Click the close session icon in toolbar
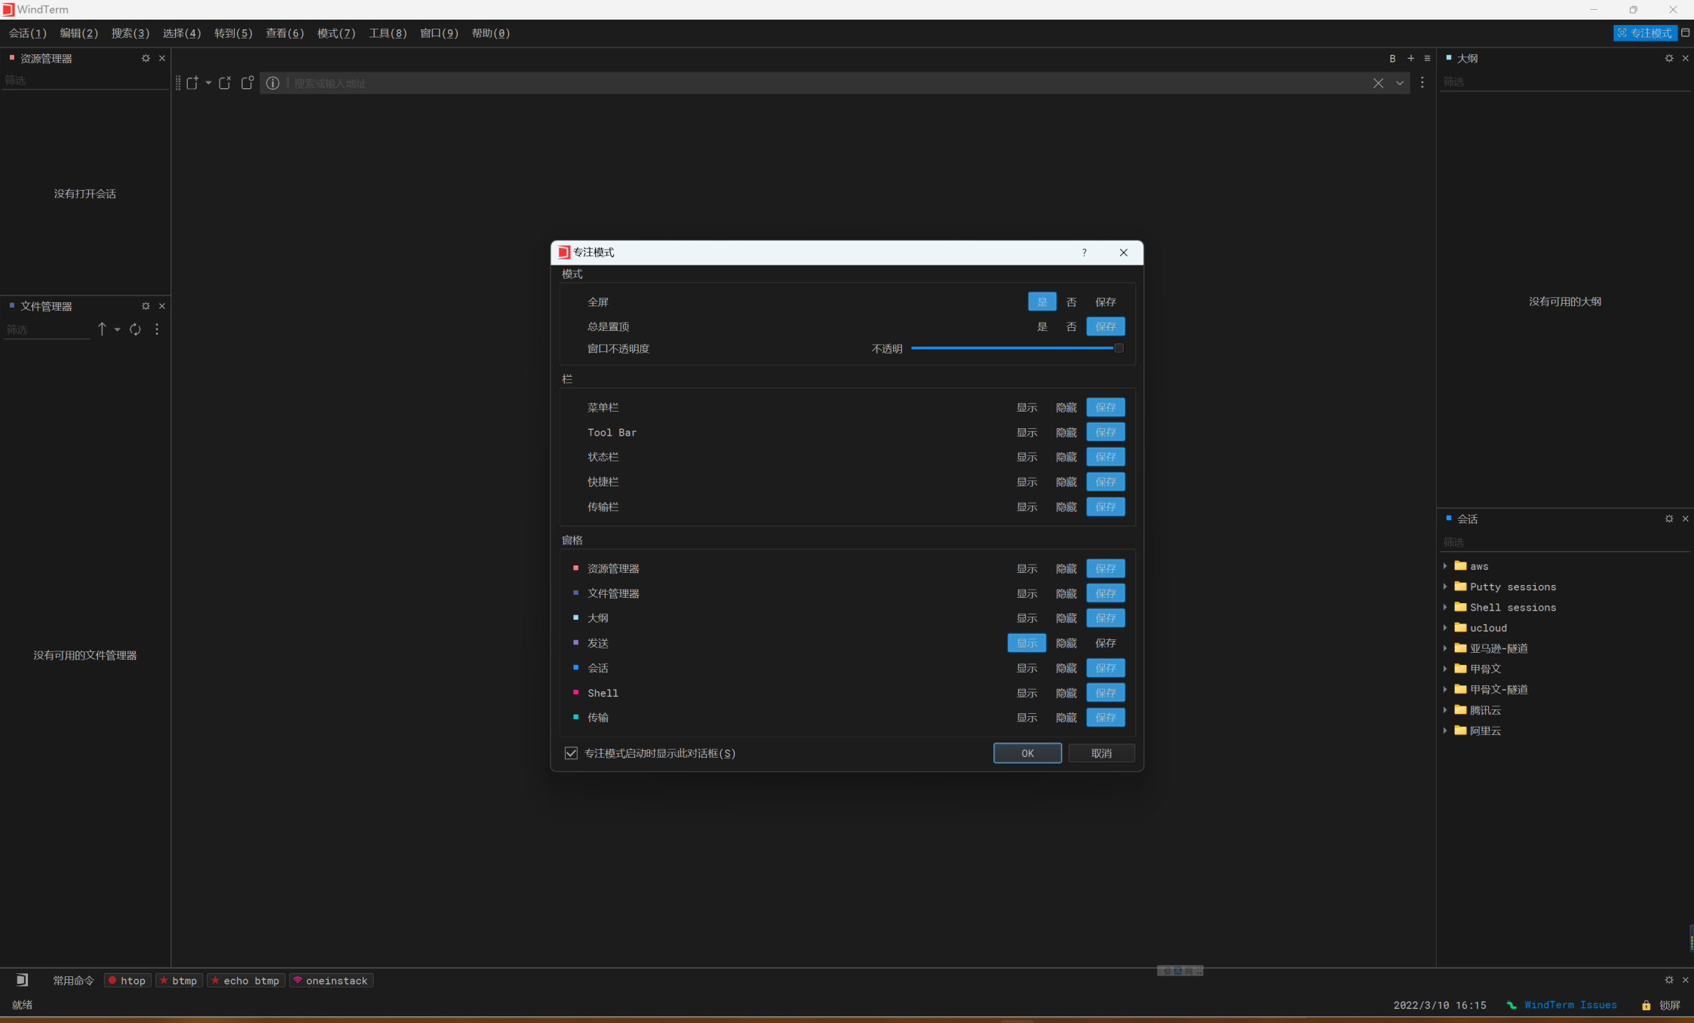The width and height of the screenshot is (1694, 1023). click(225, 83)
